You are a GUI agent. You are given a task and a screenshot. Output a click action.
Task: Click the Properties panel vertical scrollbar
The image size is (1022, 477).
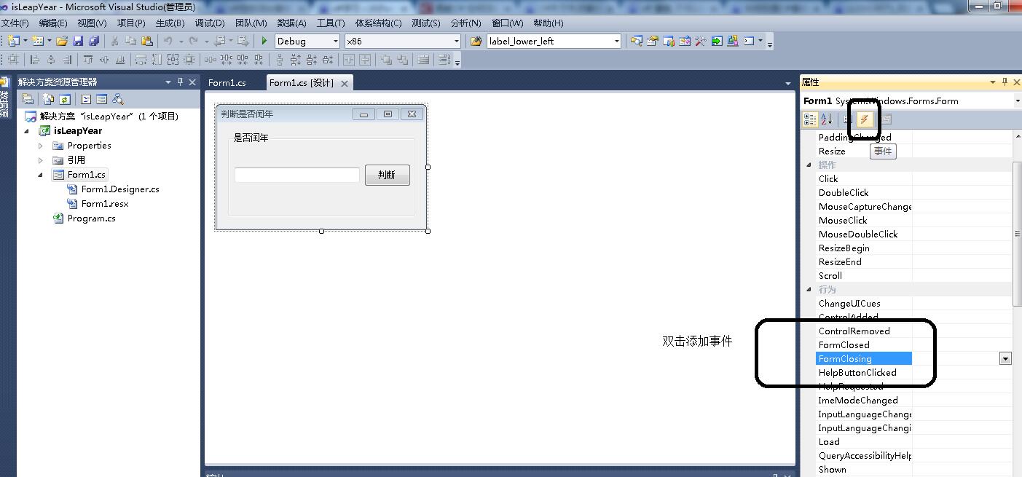click(1018, 234)
